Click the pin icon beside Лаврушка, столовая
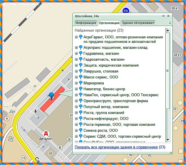 (80, 71)
